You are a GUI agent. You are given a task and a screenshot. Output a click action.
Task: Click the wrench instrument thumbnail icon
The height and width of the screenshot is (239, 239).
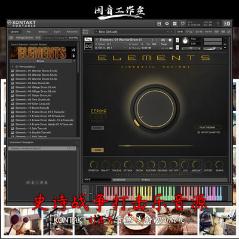click(x=88, y=39)
